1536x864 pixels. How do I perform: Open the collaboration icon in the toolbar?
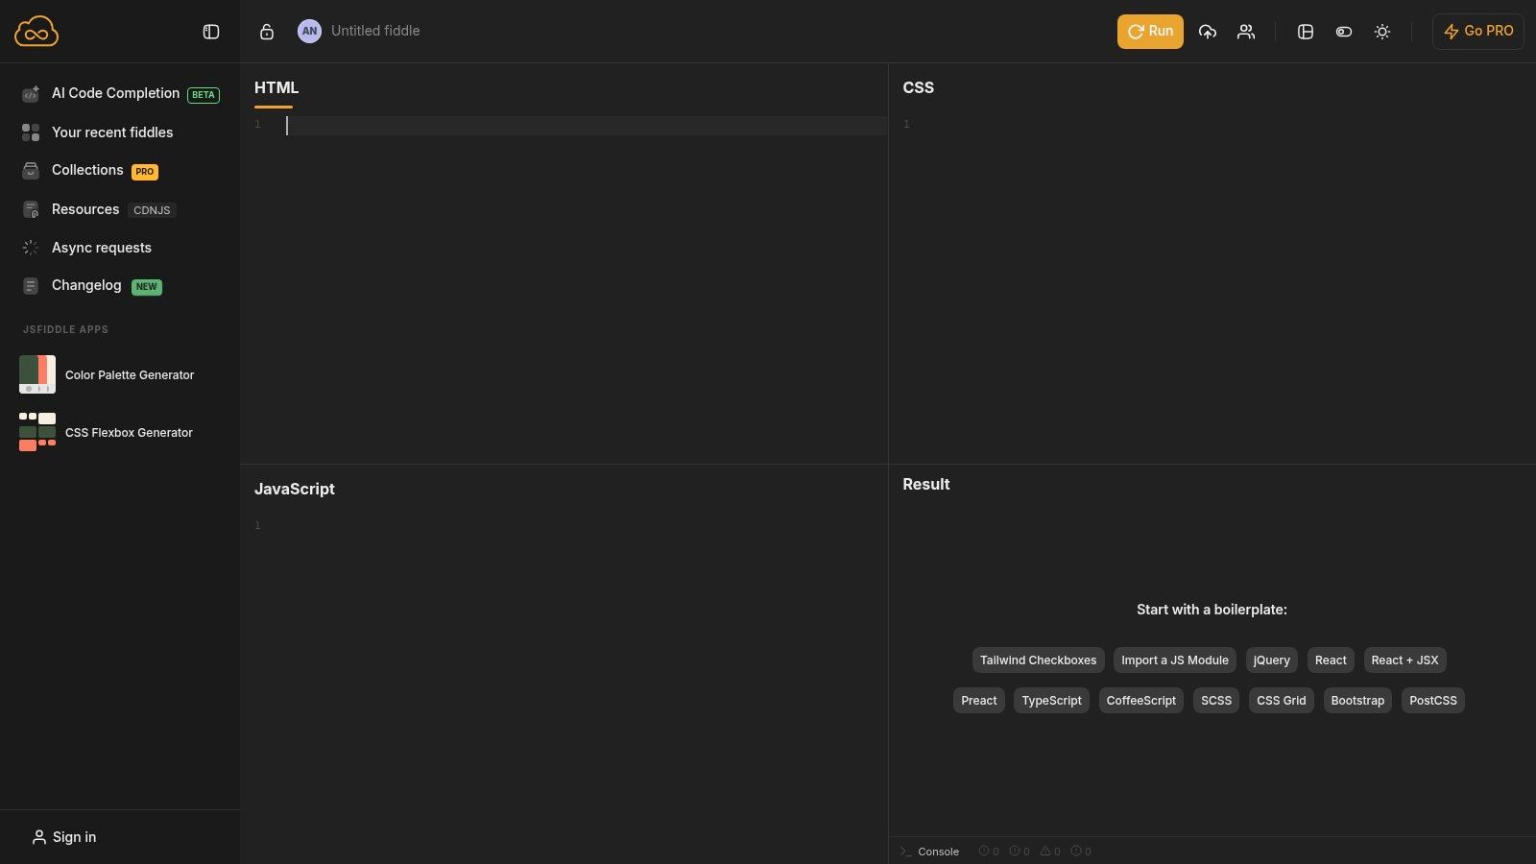1245,31
